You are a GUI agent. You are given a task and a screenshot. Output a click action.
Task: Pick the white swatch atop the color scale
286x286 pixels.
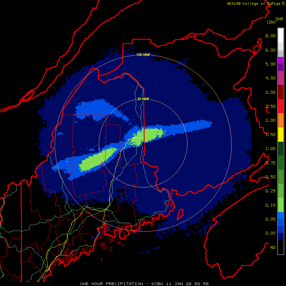pos(281,35)
